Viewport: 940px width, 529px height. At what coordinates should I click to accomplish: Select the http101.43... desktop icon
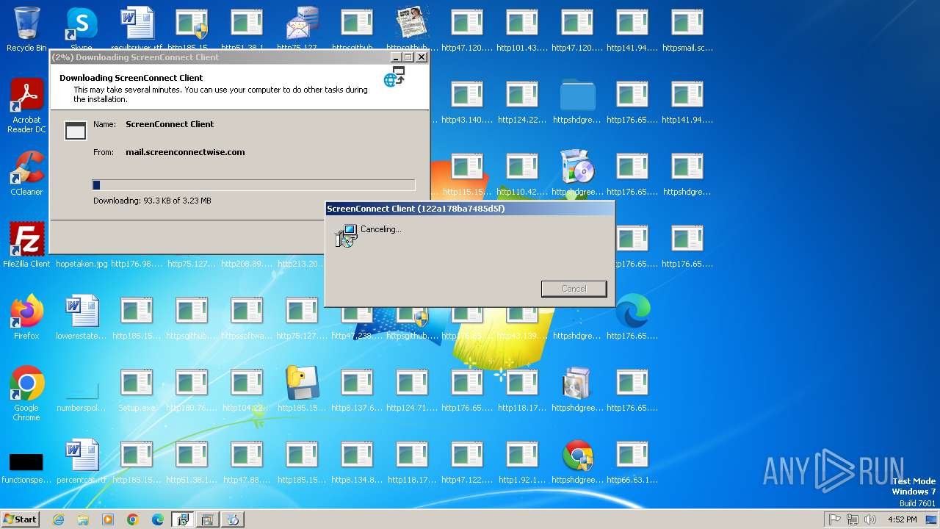(x=522, y=29)
